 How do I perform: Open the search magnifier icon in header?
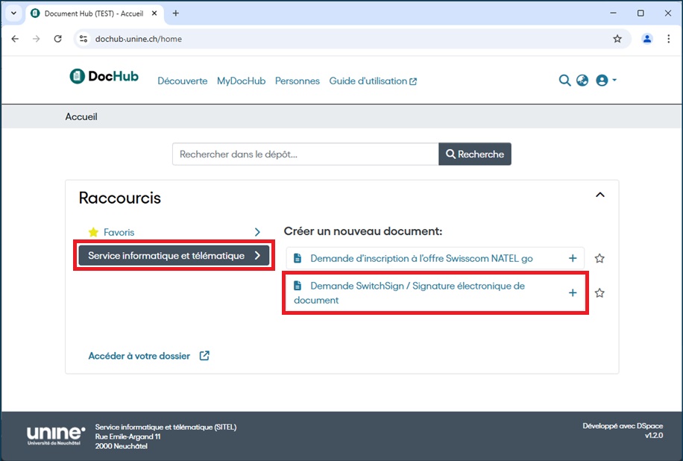click(564, 81)
